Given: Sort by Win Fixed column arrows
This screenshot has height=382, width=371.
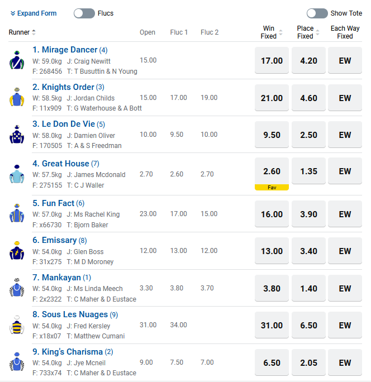Looking at the screenshot, I should 281,32.
